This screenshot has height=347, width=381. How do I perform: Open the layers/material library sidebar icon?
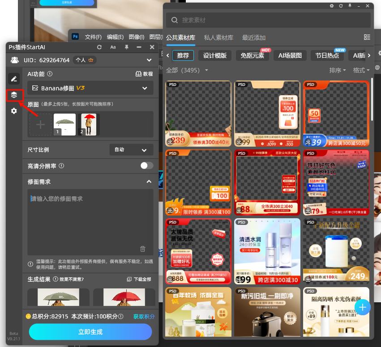(14, 95)
